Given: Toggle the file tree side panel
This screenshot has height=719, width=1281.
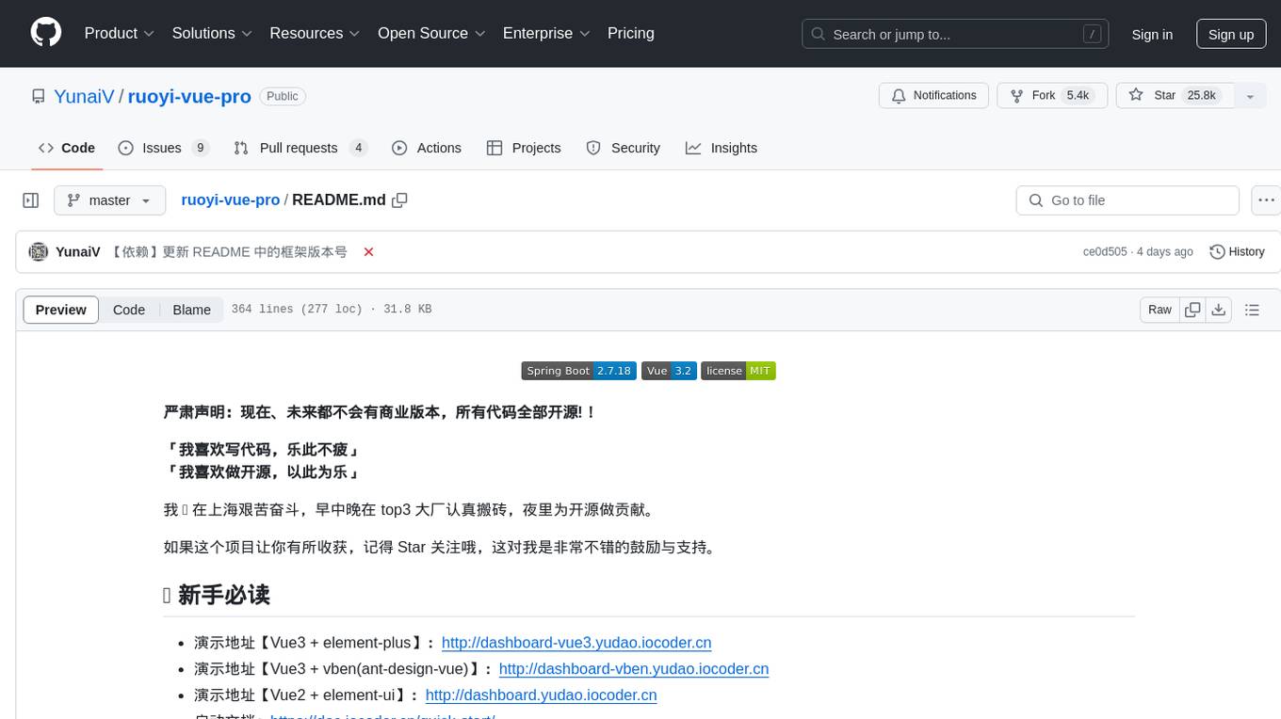Looking at the screenshot, I should click(31, 200).
